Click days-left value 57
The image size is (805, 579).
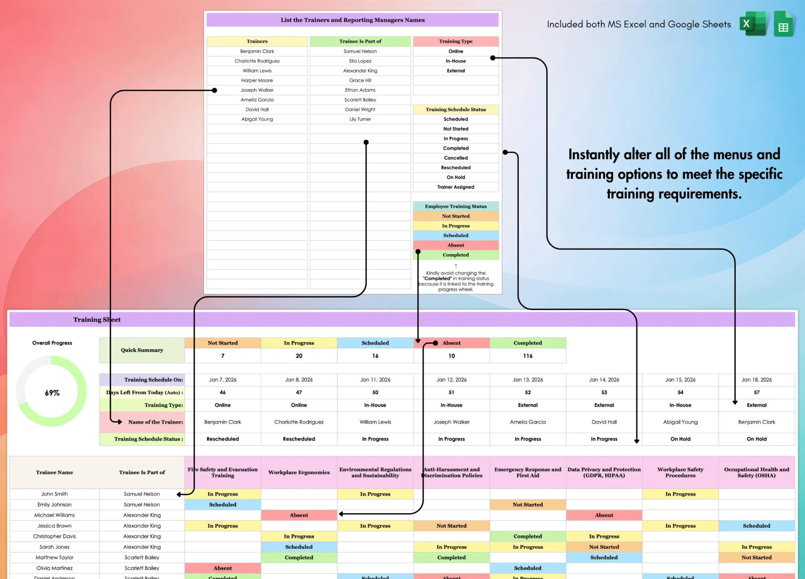point(757,392)
